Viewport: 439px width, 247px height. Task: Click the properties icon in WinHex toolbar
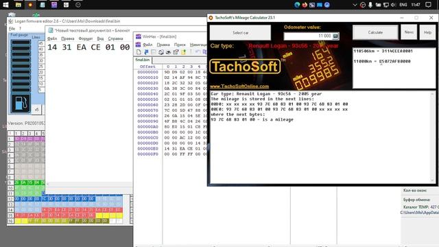(176, 52)
